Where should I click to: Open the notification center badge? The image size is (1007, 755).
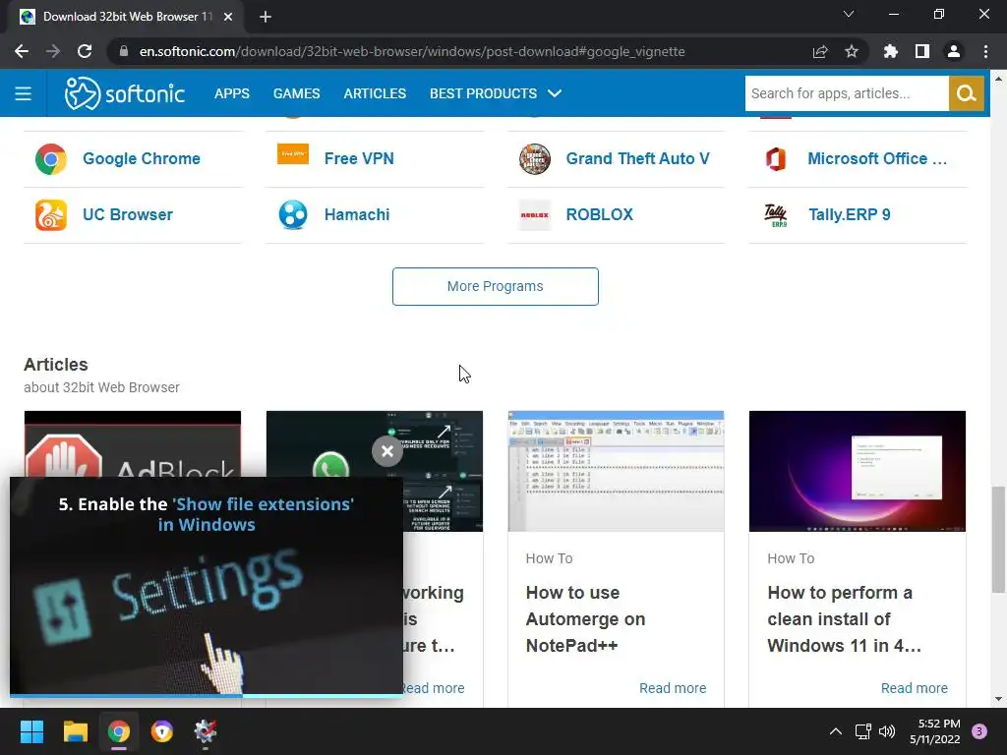coord(979,731)
